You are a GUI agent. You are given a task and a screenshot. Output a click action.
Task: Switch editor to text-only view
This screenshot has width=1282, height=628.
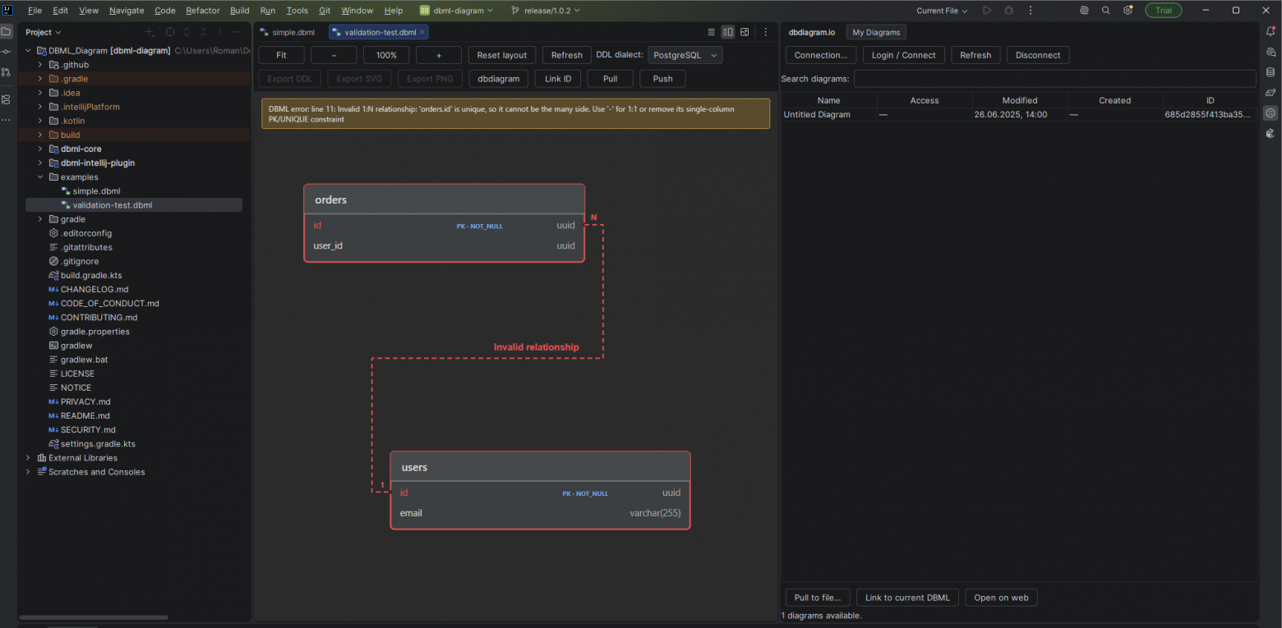coord(711,32)
